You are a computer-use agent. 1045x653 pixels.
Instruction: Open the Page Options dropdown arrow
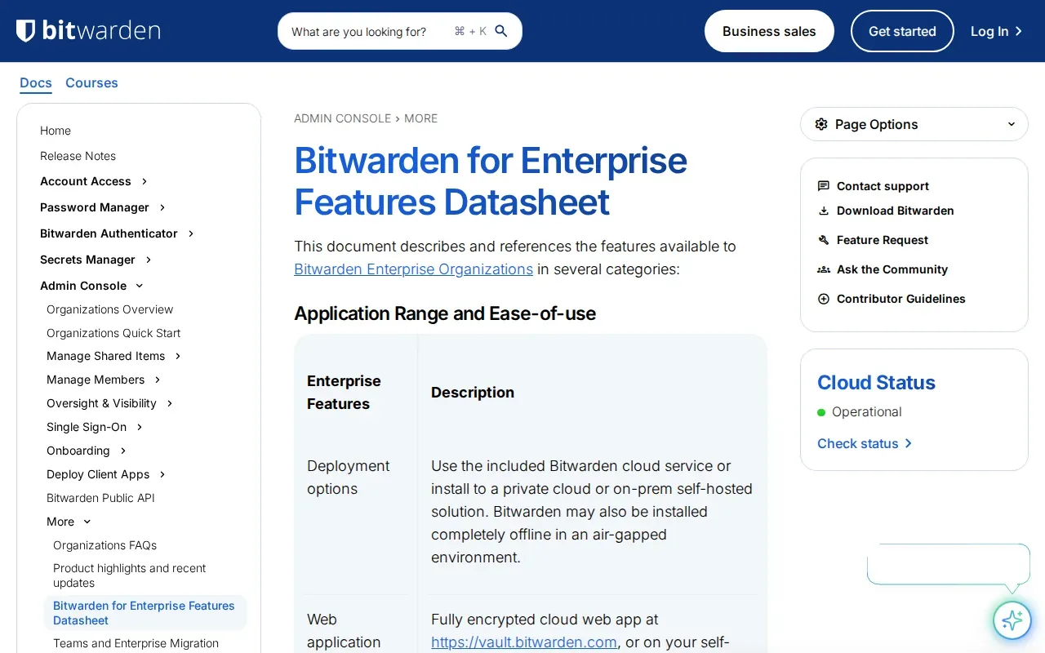pos(1012,124)
